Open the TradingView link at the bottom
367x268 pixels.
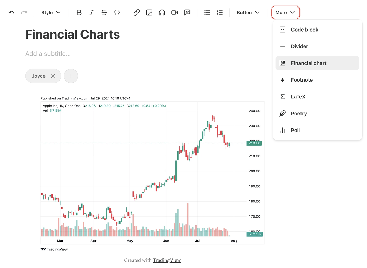coord(166,260)
